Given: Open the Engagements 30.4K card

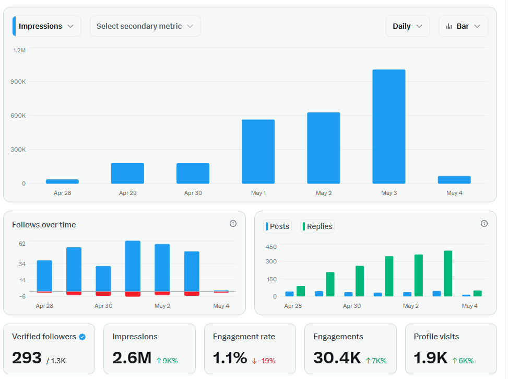Looking at the screenshot, I should [x=350, y=349].
